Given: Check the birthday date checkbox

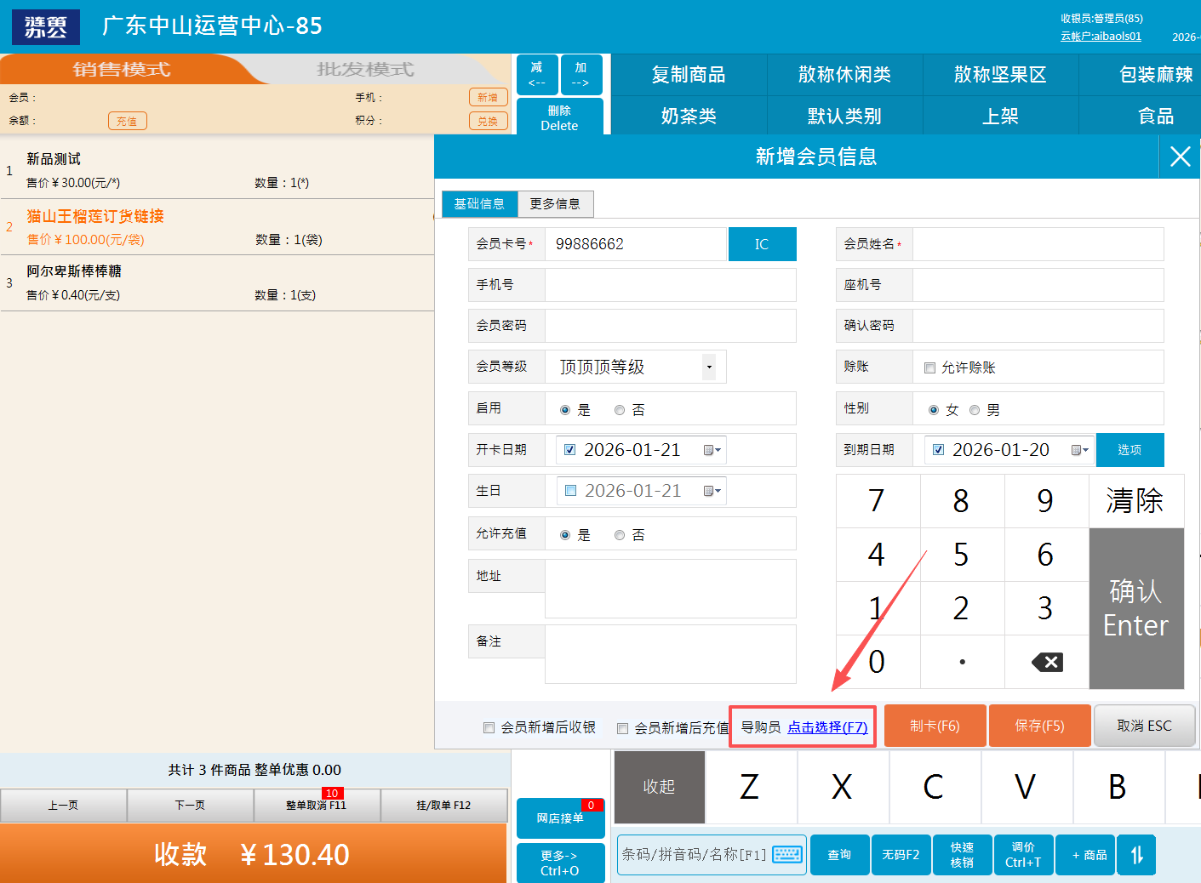Looking at the screenshot, I should pos(571,491).
